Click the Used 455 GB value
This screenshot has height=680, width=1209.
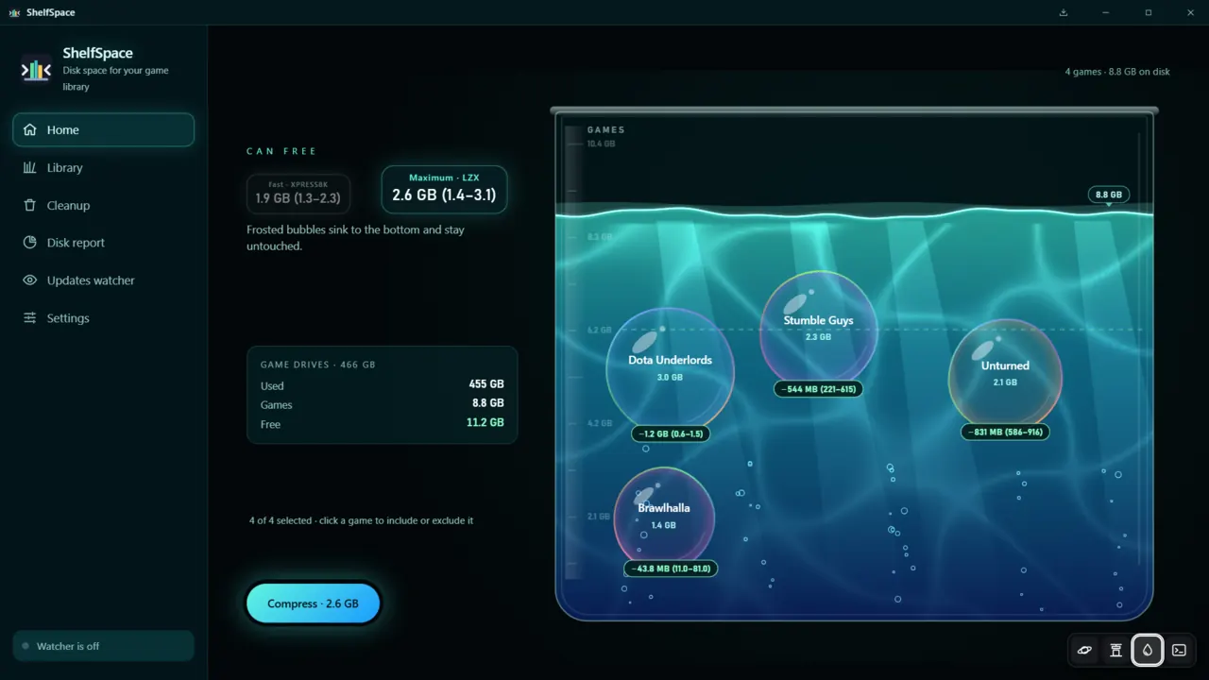click(x=486, y=384)
